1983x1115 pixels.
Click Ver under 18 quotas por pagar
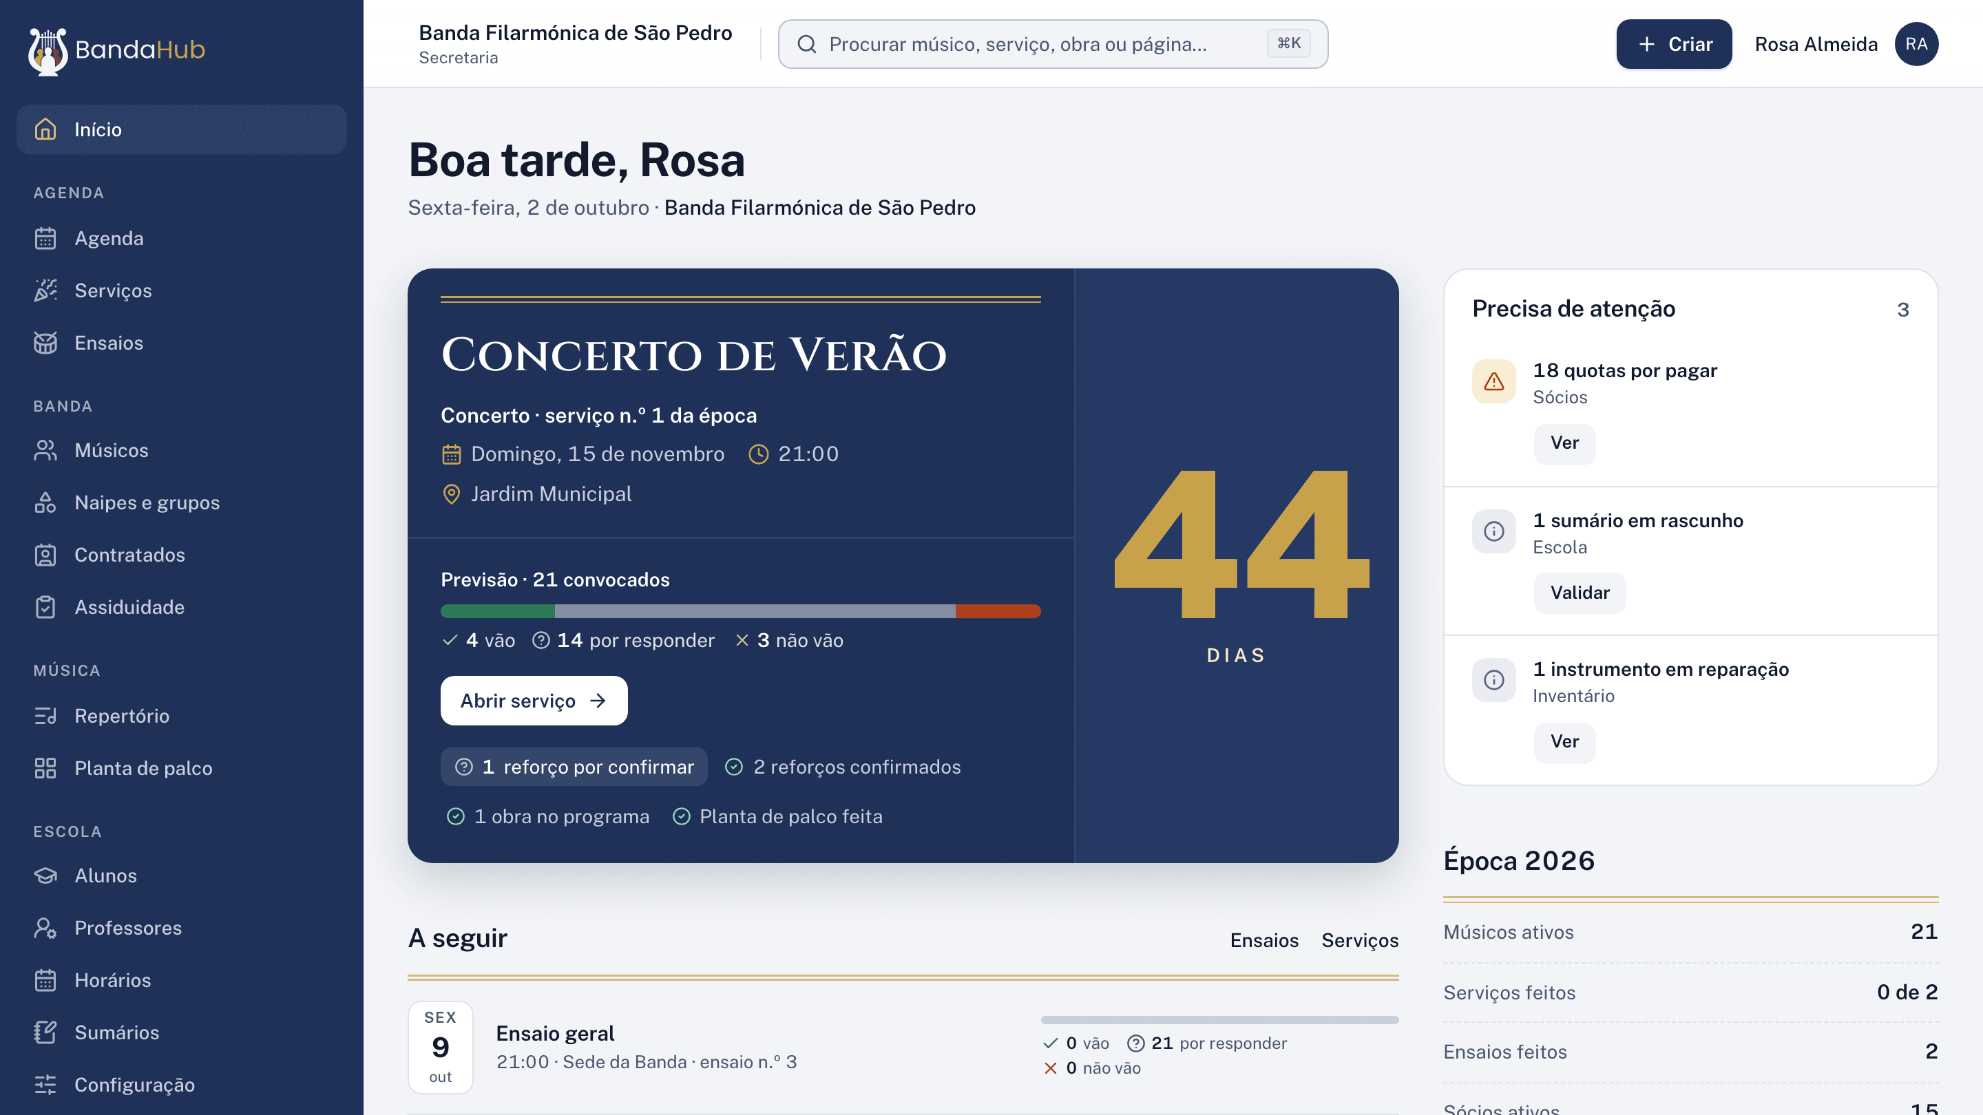[x=1564, y=444]
